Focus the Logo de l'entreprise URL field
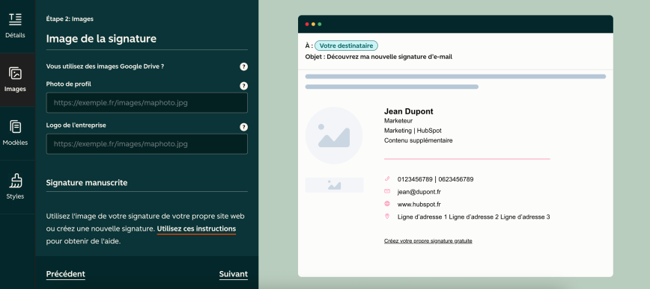Viewport: 650px width, 289px height. (147, 144)
